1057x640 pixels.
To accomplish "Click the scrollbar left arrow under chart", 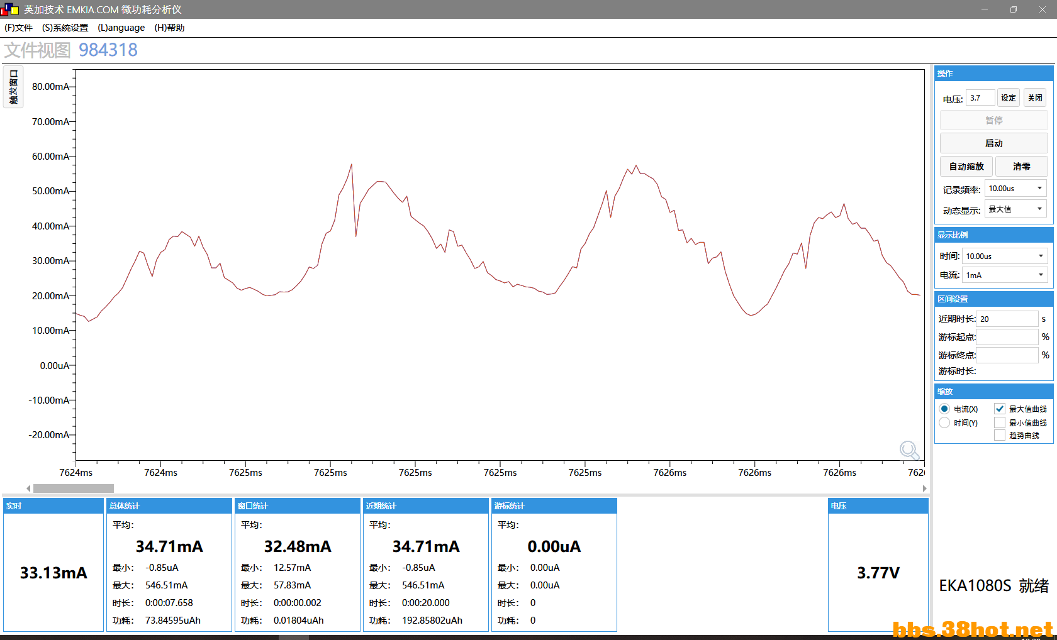I will [x=28, y=488].
